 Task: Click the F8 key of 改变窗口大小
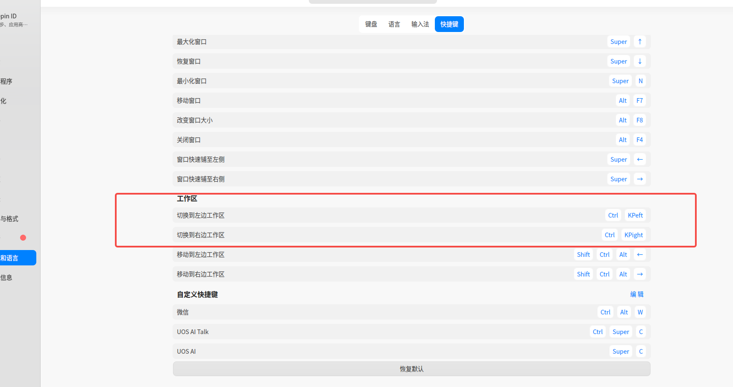[x=639, y=120]
